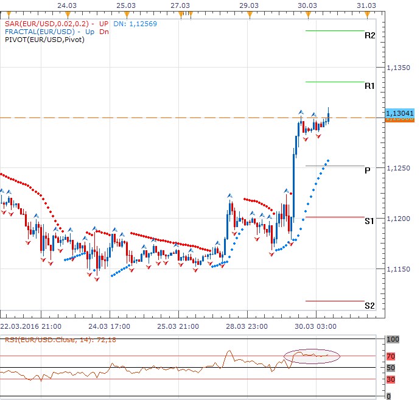Screen dimensions: 420x400
Task: Click the red 70 RSI level tag
Action: (392, 356)
